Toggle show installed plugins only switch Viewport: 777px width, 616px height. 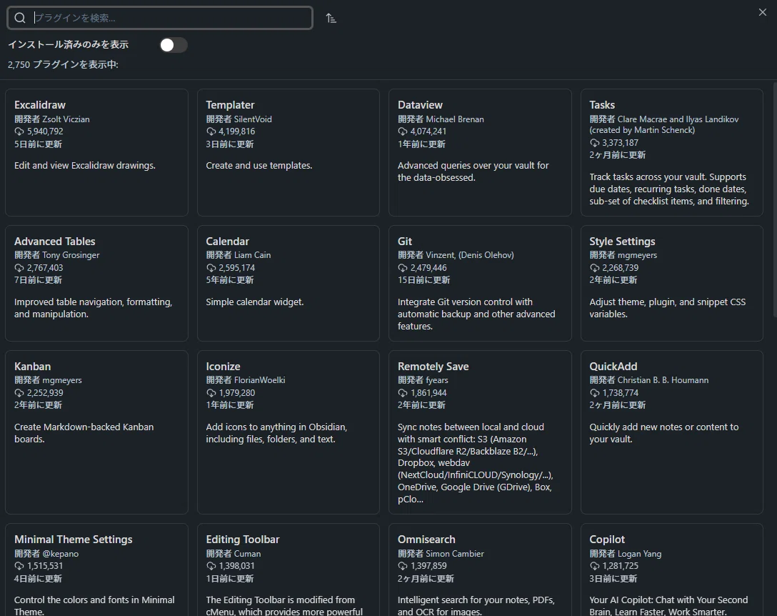tap(174, 45)
